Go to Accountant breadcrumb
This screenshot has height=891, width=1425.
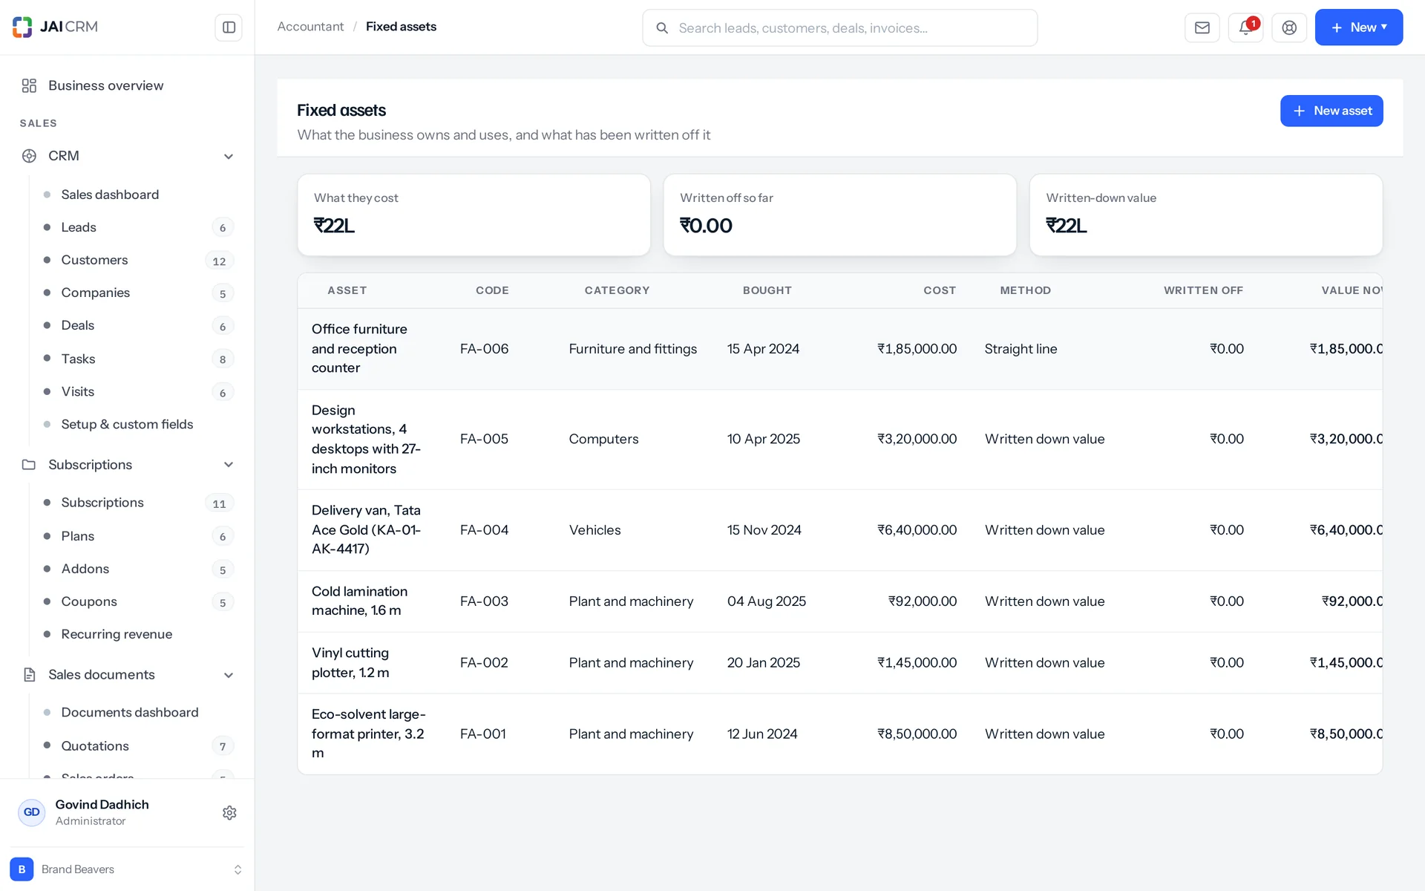310,27
